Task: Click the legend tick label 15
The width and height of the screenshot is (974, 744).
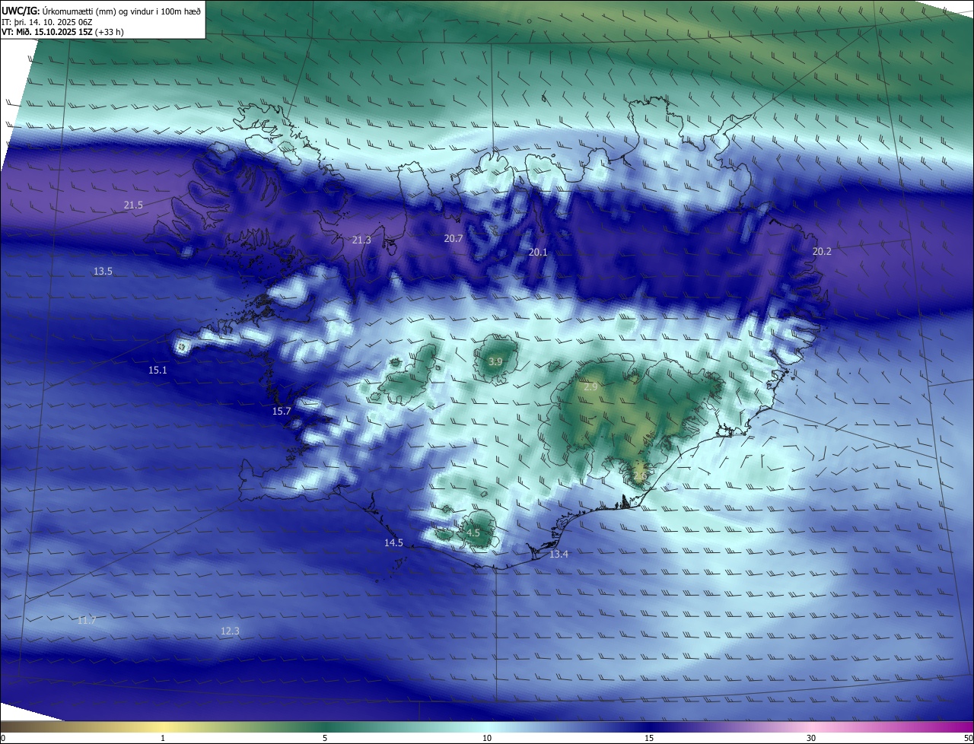Action: click(x=649, y=738)
